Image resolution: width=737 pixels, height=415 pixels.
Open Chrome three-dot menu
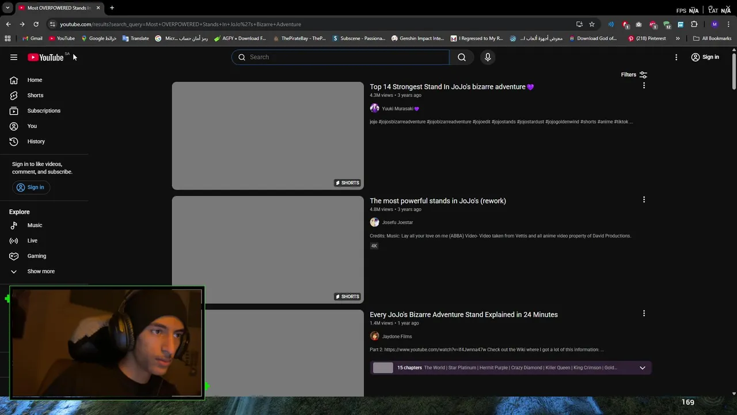(x=729, y=24)
